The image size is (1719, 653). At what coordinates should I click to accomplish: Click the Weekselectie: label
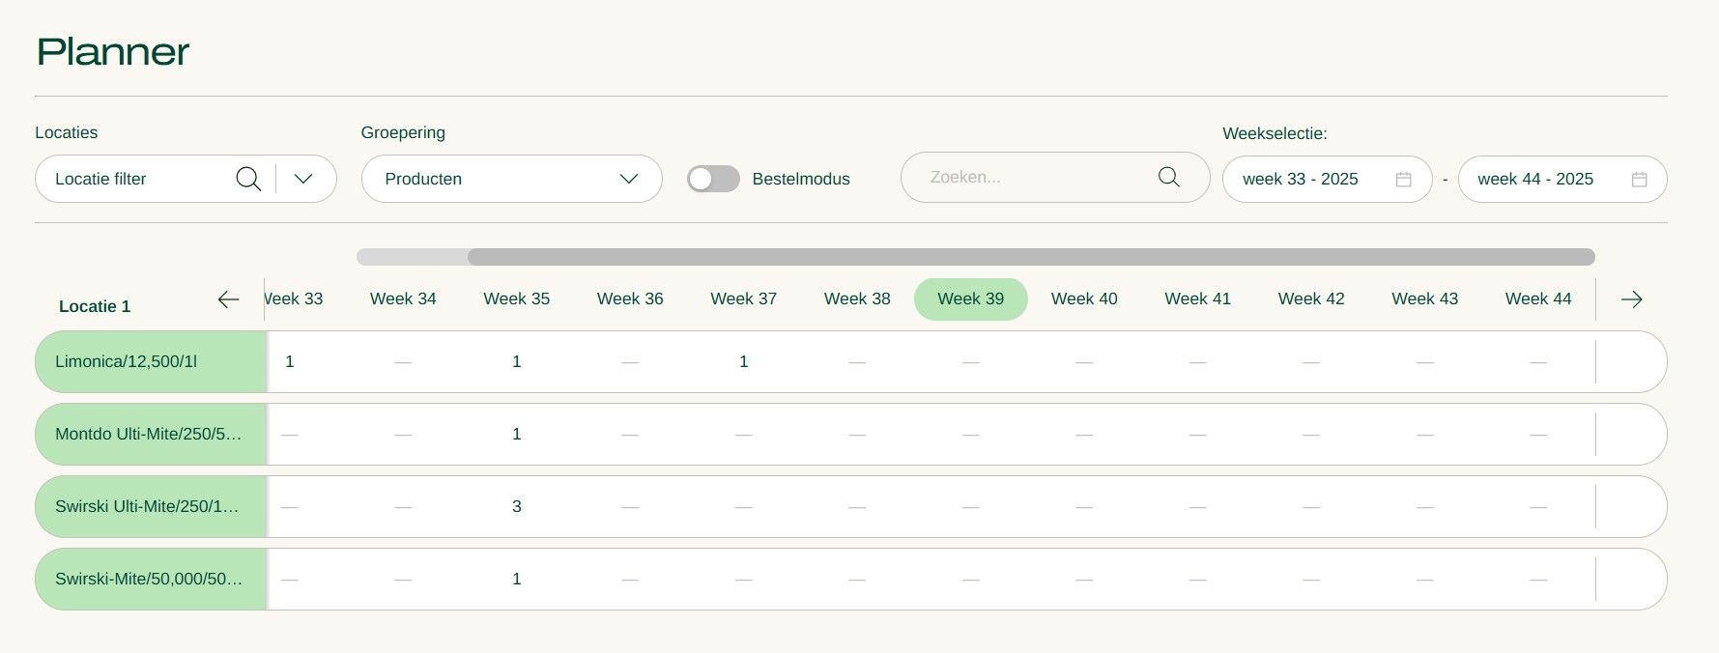coord(1275,133)
